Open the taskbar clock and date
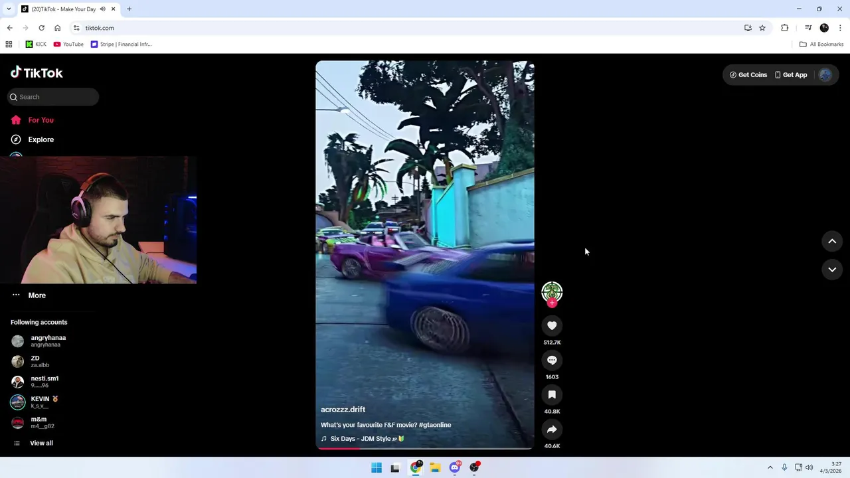 tap(831, 467)
